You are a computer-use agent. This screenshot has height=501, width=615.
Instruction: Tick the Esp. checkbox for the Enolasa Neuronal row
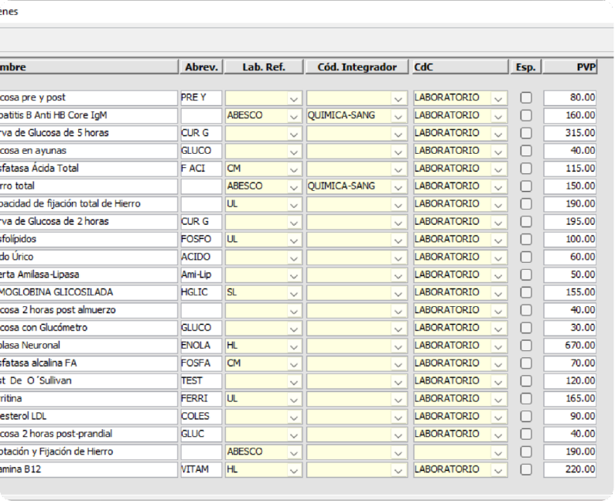click(526, 346)
